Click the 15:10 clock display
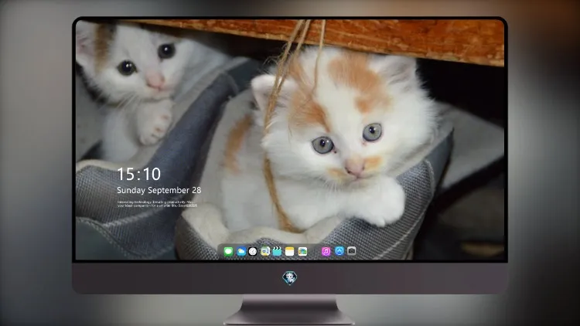Screen dimensions: 580x326 click(138, 174)
